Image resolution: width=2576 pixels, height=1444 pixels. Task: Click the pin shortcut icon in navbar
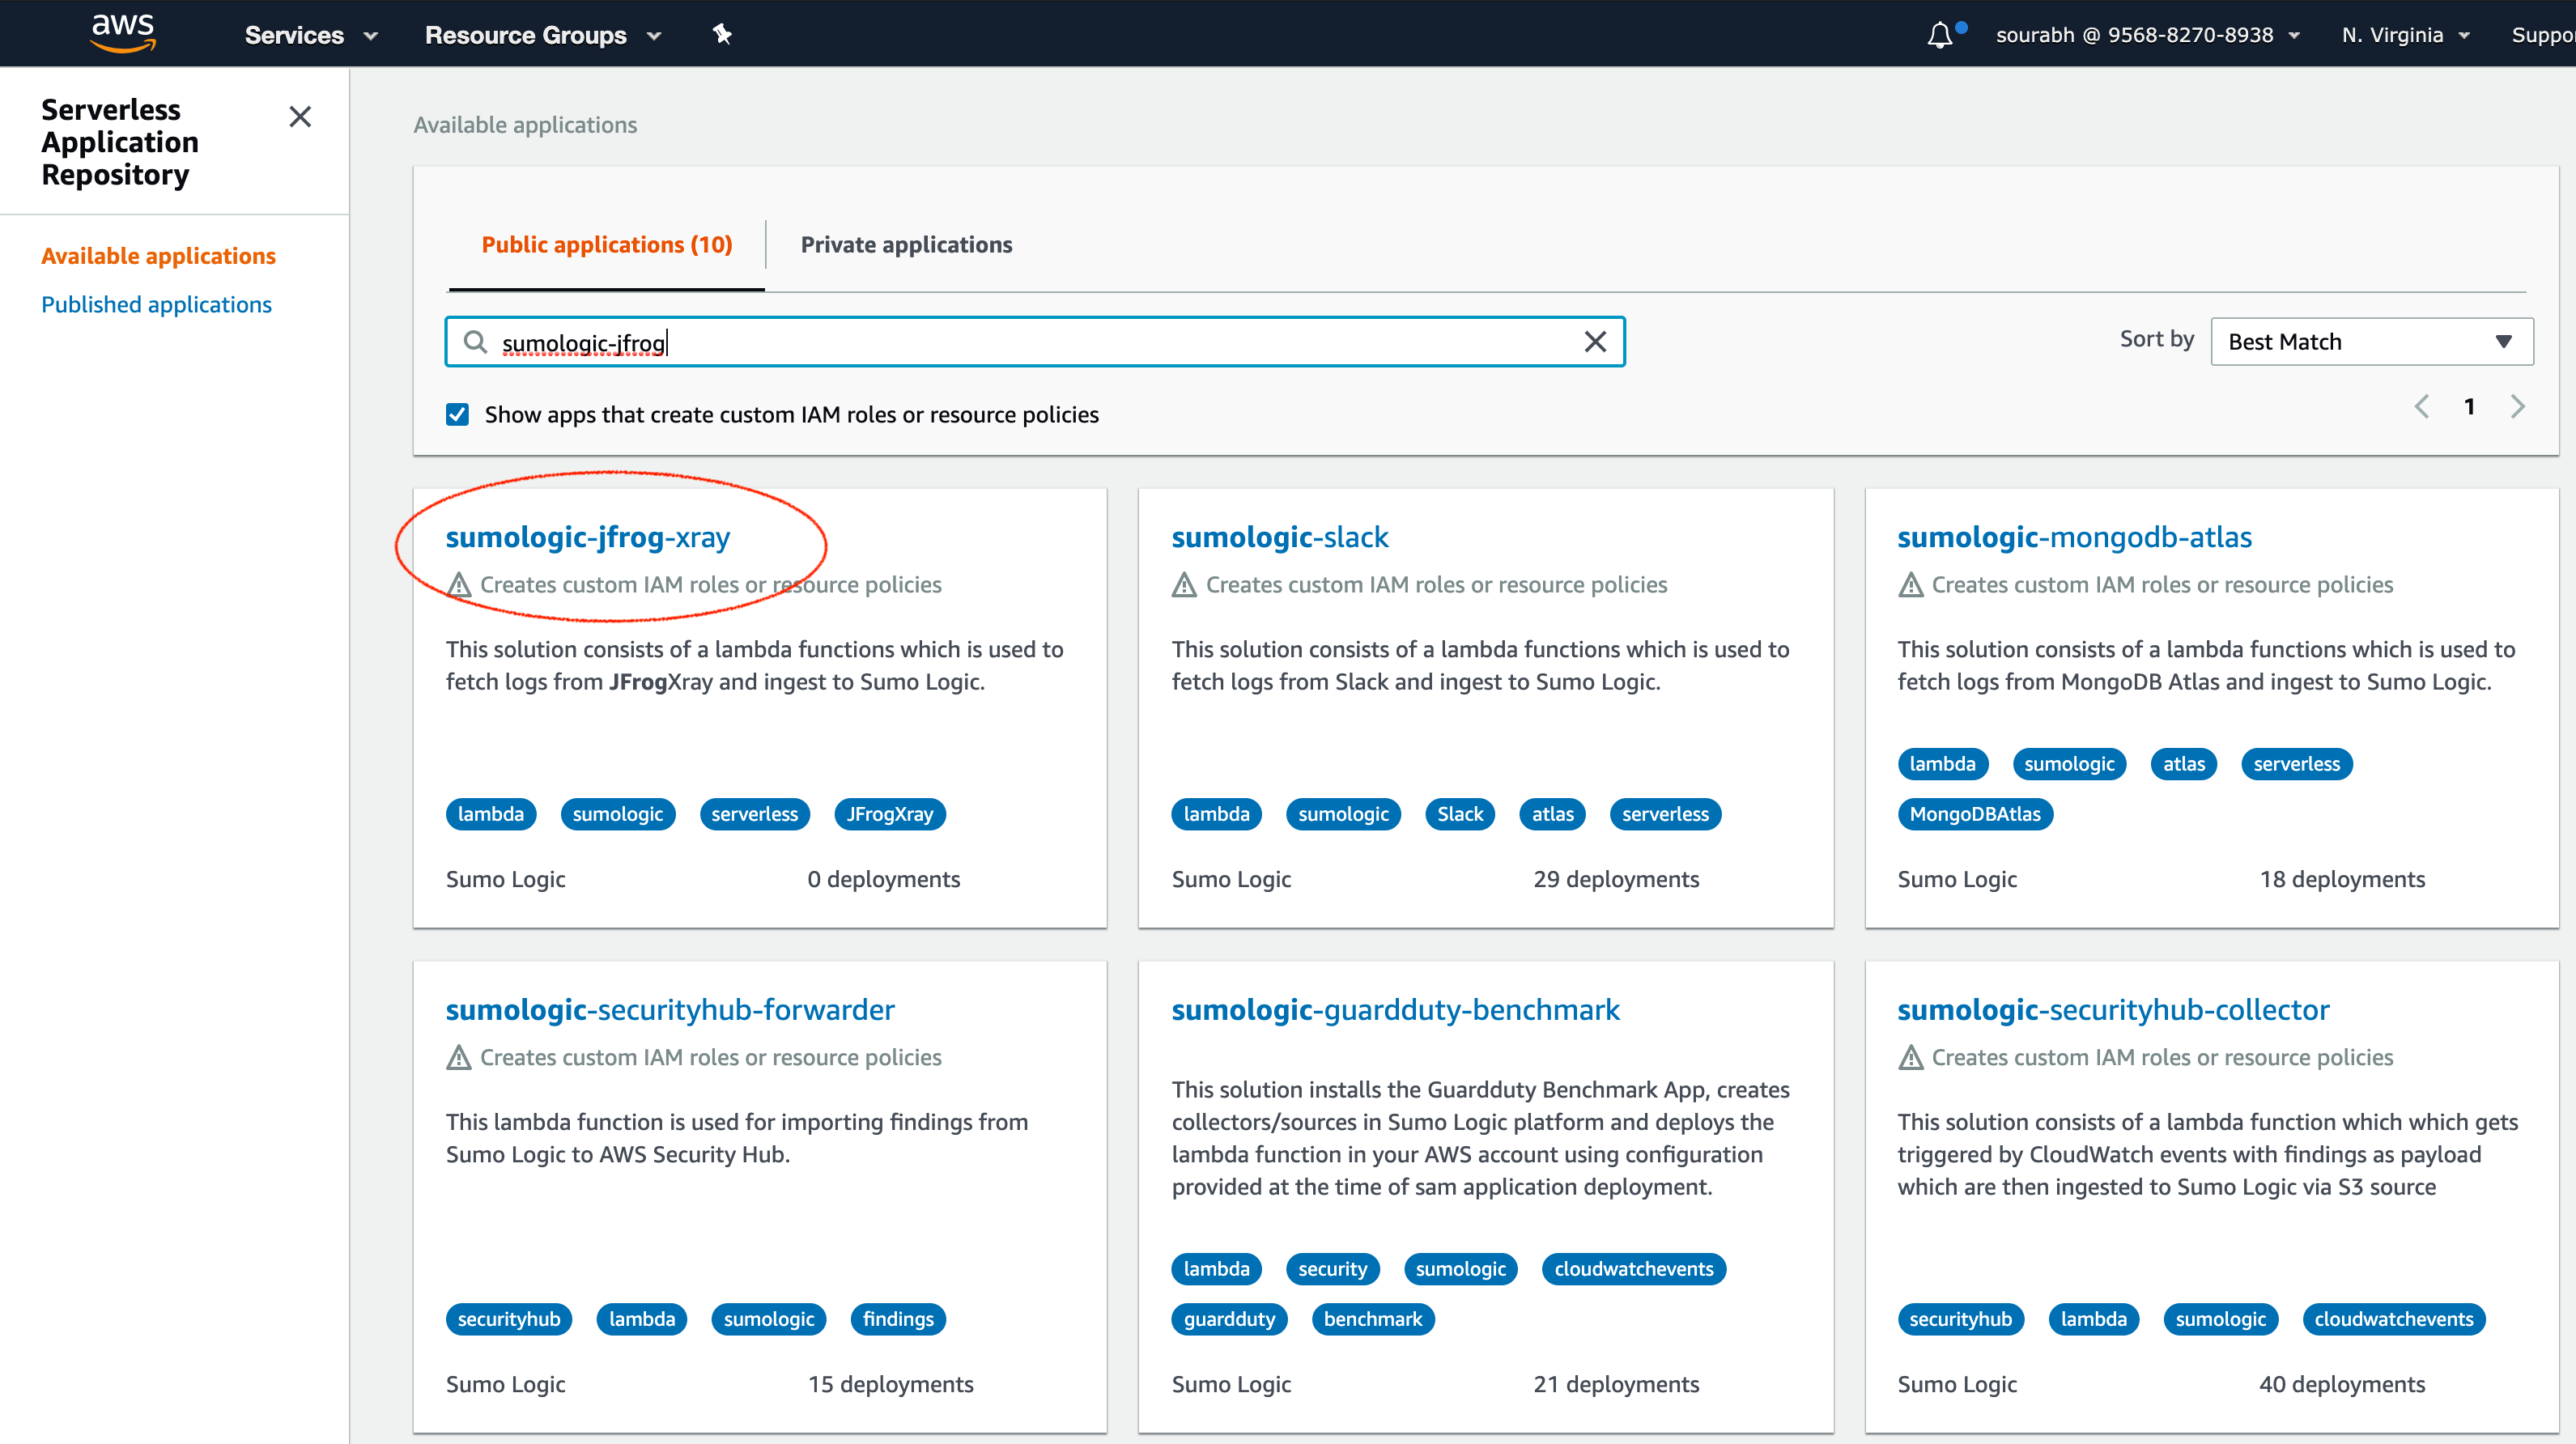click(x=722, y=35)
